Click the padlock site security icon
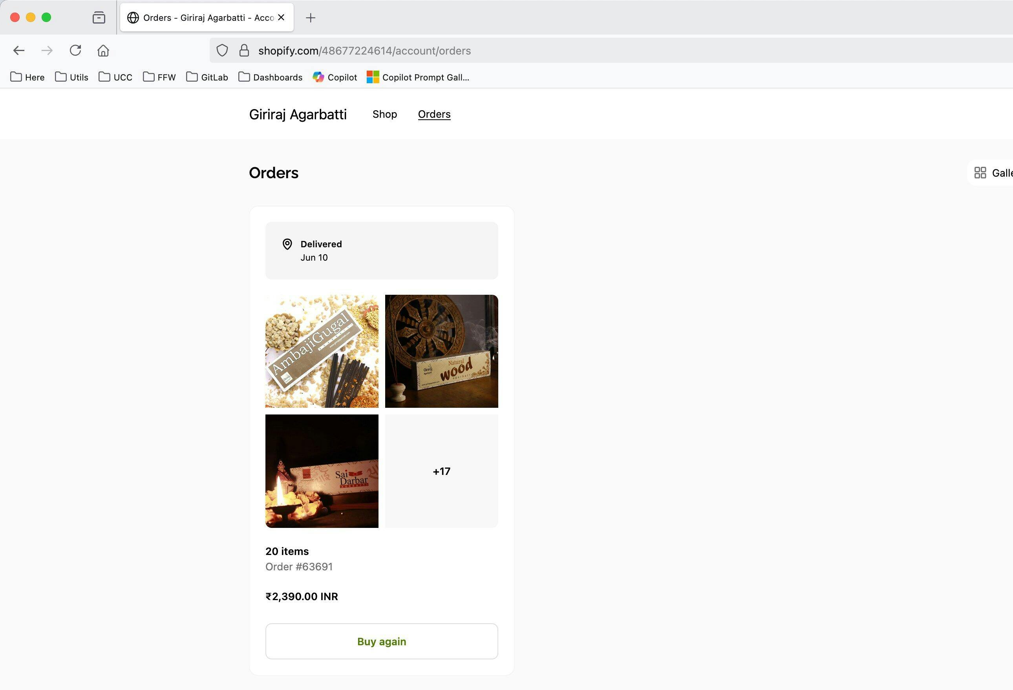 coord(244,51)
